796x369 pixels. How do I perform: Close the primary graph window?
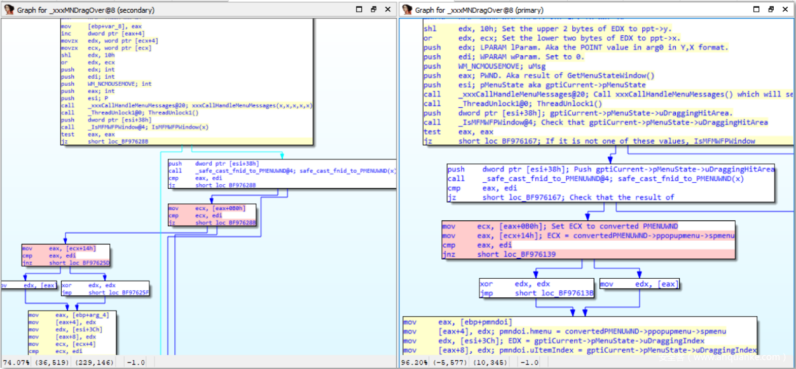[785, 10]
